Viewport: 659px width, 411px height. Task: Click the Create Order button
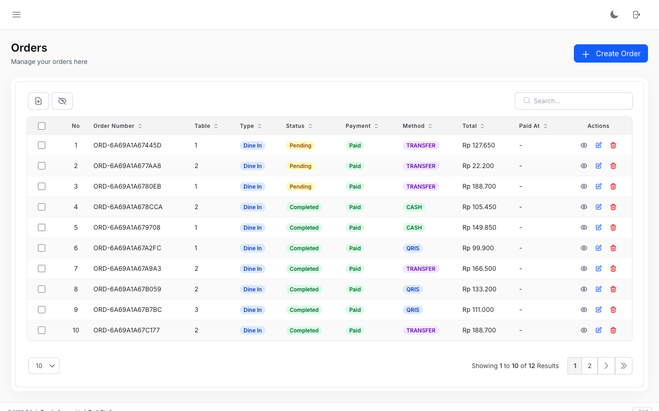(x=611, y=53)
